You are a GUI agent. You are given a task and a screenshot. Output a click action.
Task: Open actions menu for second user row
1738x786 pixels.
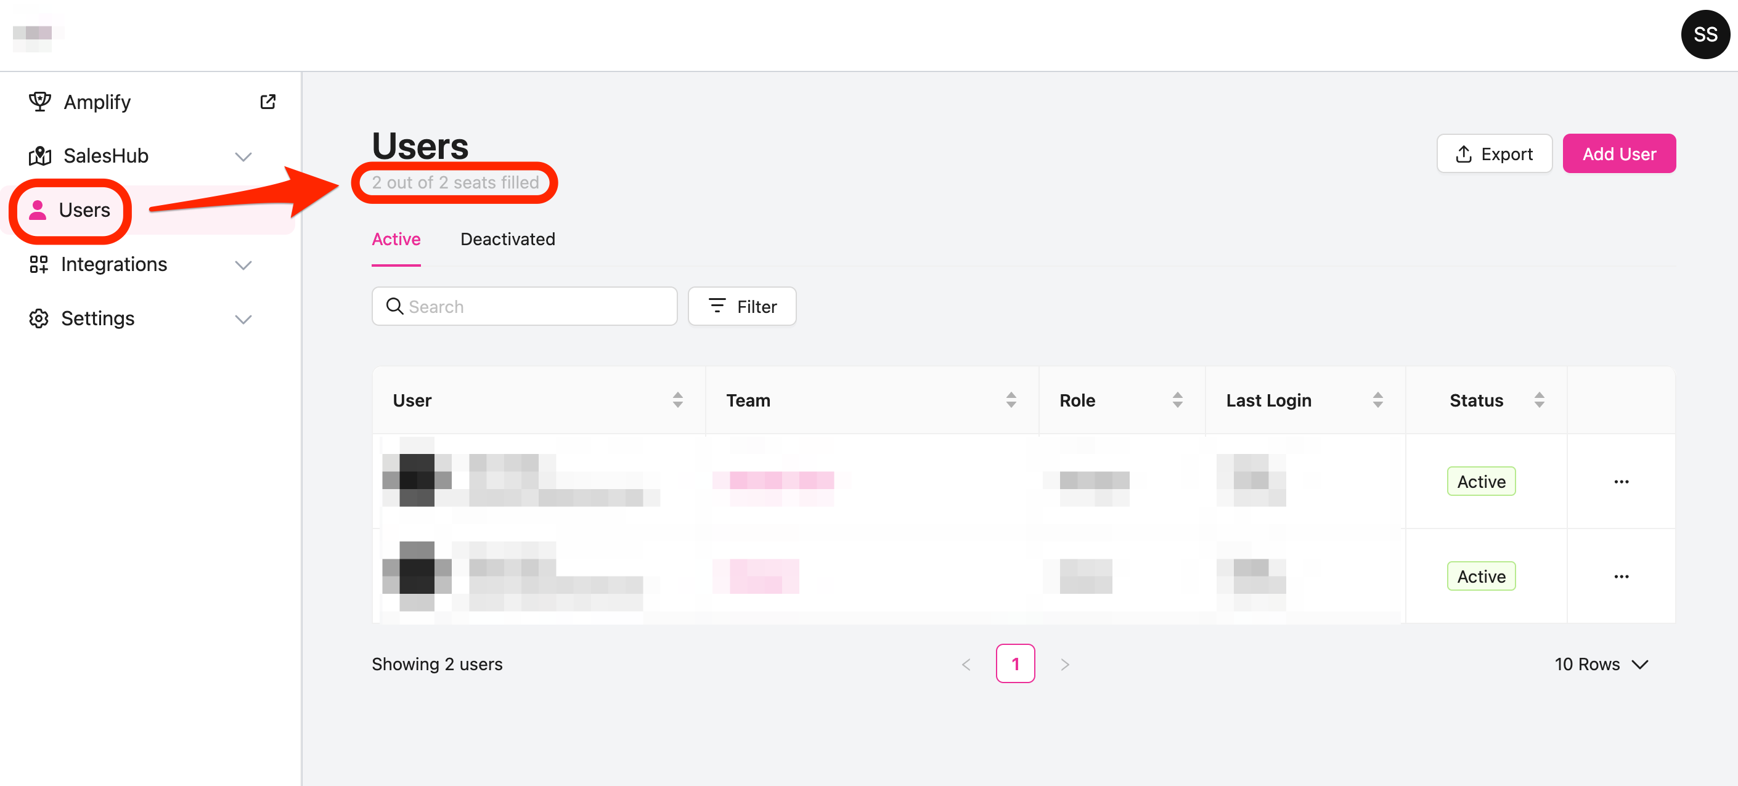click(1621, 577)
